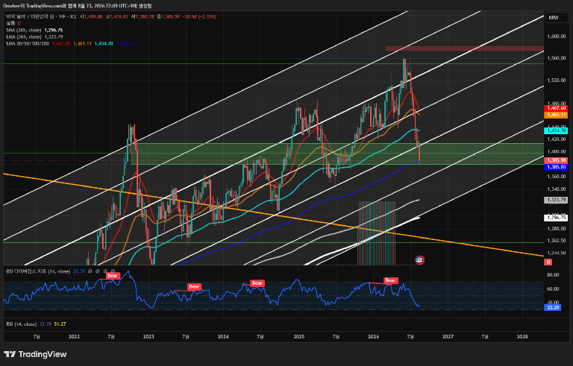Click the 1,385.98 last price label

tap(556, 160)
